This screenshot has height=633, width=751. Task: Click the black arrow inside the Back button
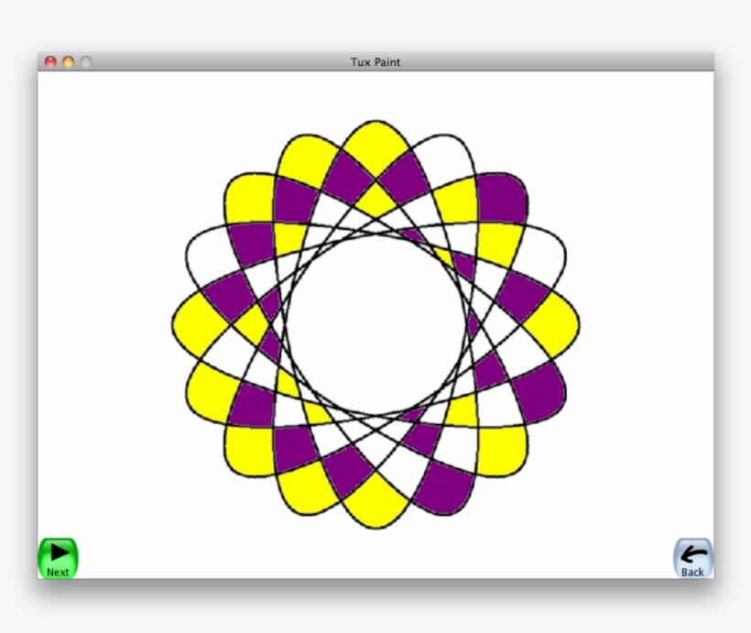point(692,553)
